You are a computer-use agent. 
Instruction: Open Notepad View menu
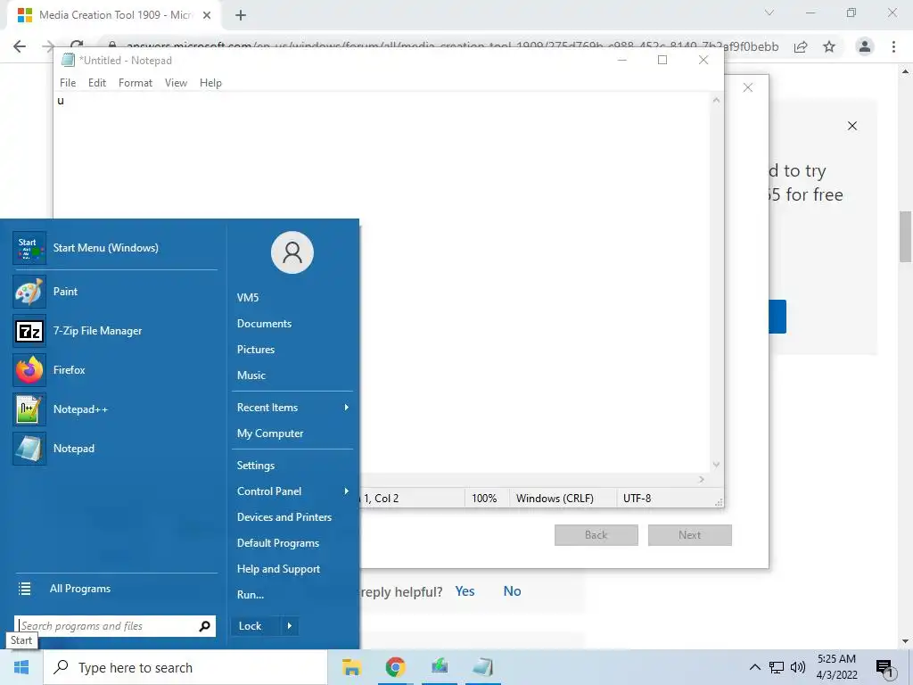(176, 83)
